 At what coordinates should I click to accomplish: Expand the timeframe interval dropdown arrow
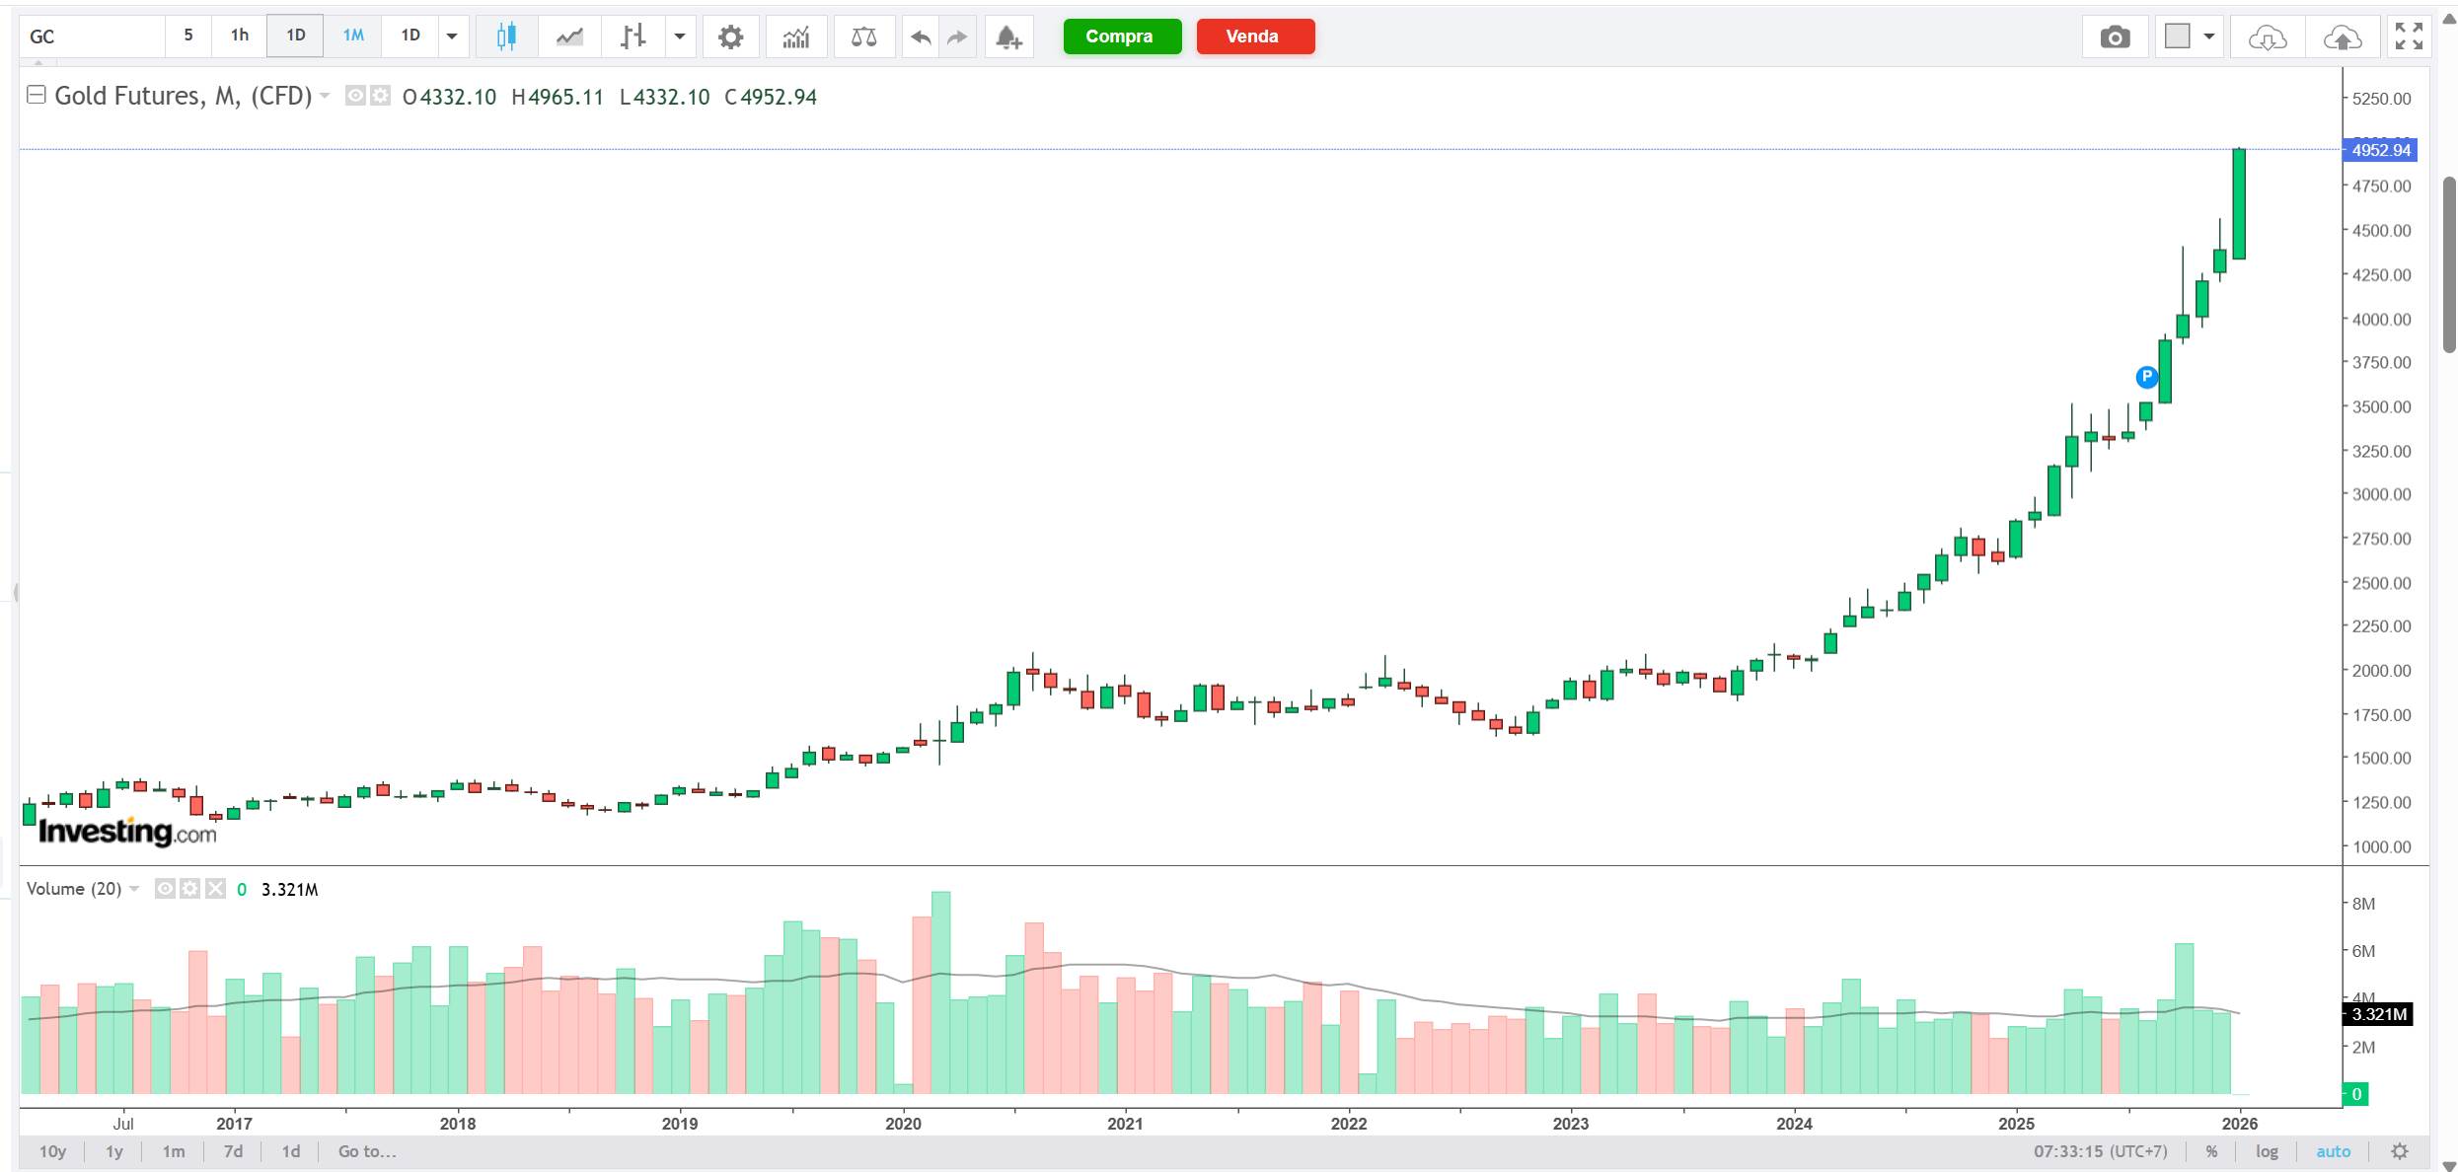click(452, 37)
